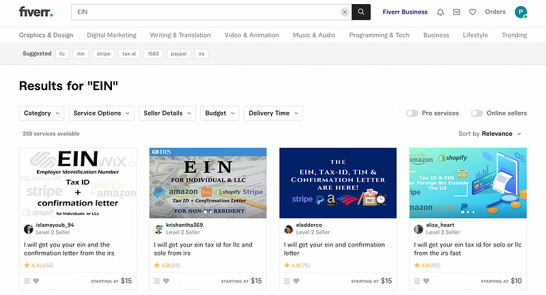Expand the Service Options filter
Viewport: 546px width, 295px height.
(x=101, y=113)
